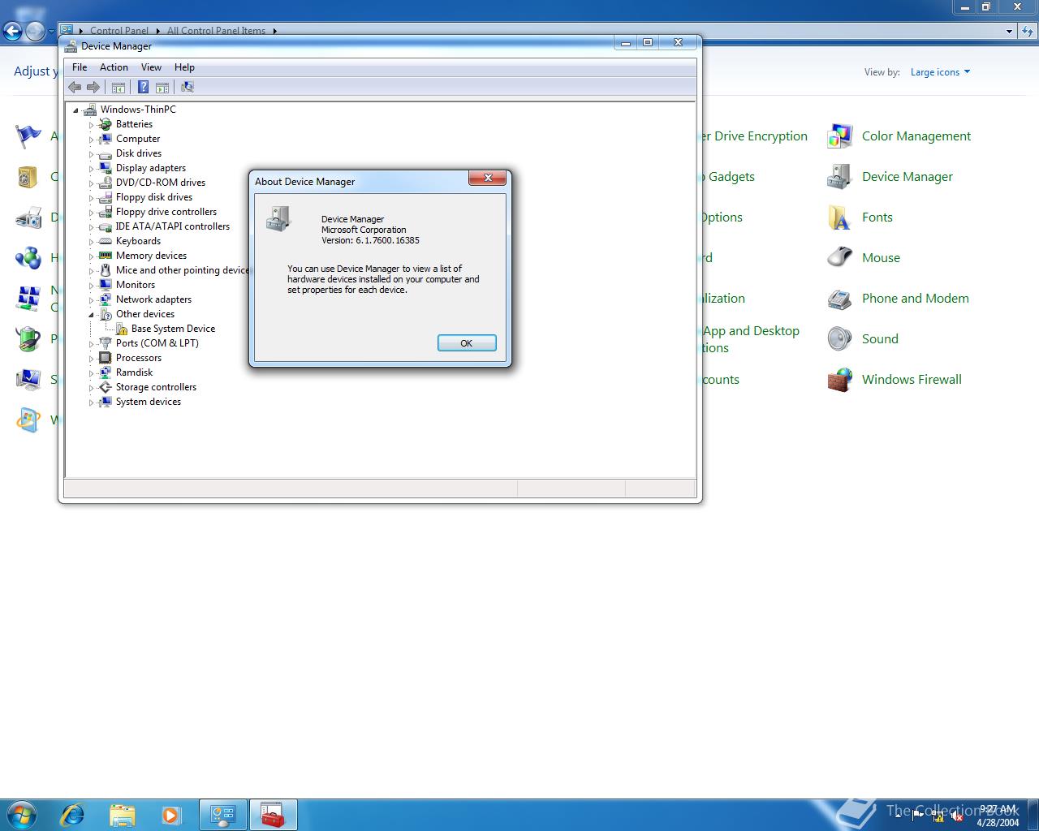Open Windows Media Player taskbar icon
The image size is (1039, 831).
pos(170,815)
